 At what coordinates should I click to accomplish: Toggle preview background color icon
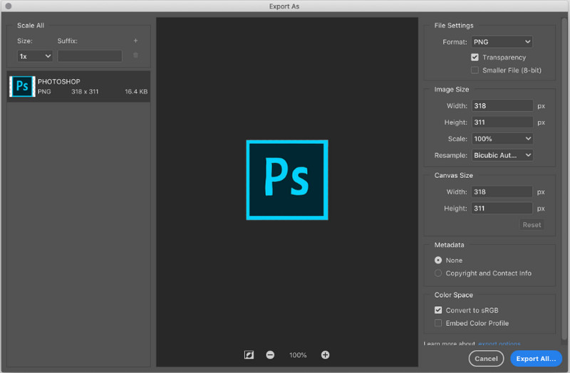tap(249, 354)
